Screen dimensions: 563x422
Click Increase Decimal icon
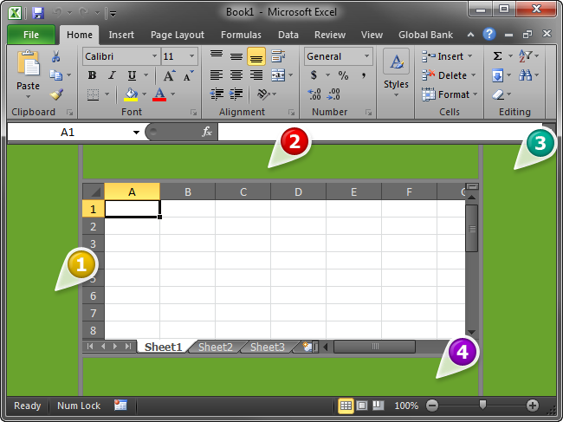coord(314,94)
